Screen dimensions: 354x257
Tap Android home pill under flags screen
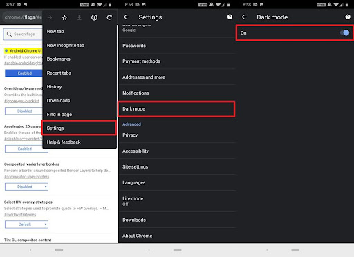[59, 250]
